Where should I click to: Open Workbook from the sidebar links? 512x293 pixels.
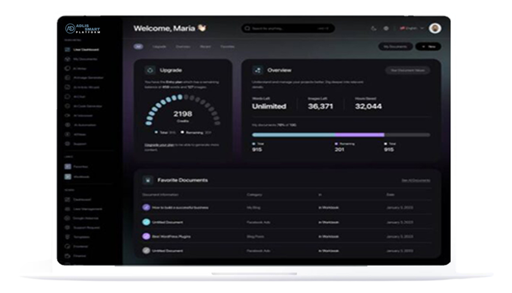81,177
